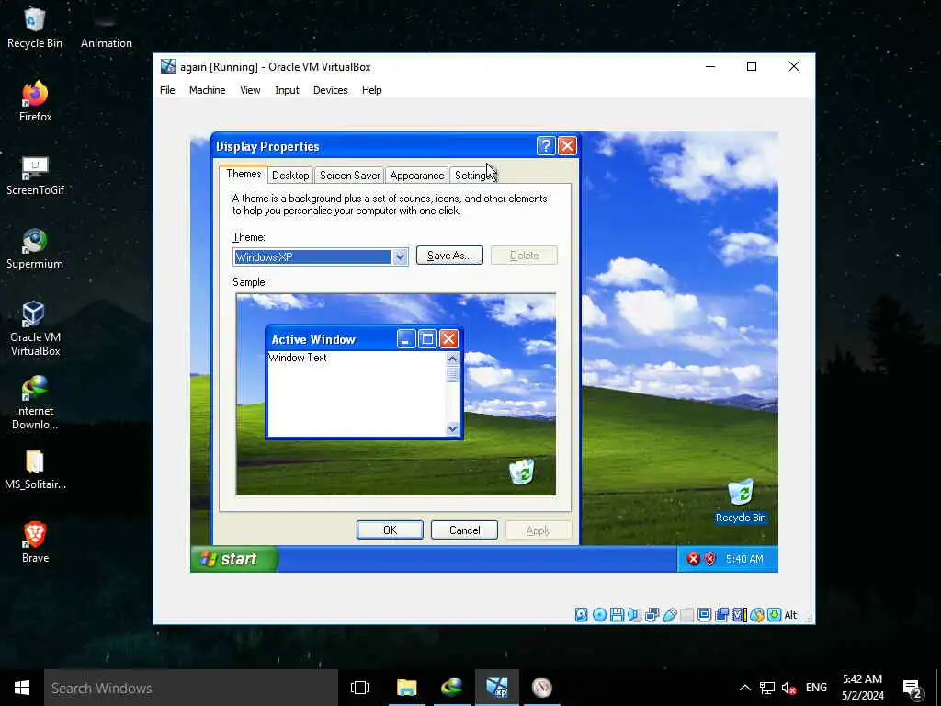Select the Animation desktop icon
This screenshot has width=941, height=706.
107,28
